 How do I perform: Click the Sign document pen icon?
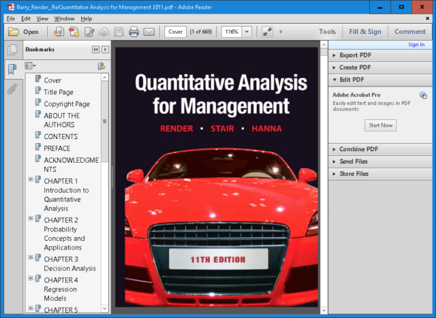(x=89, y=32)
